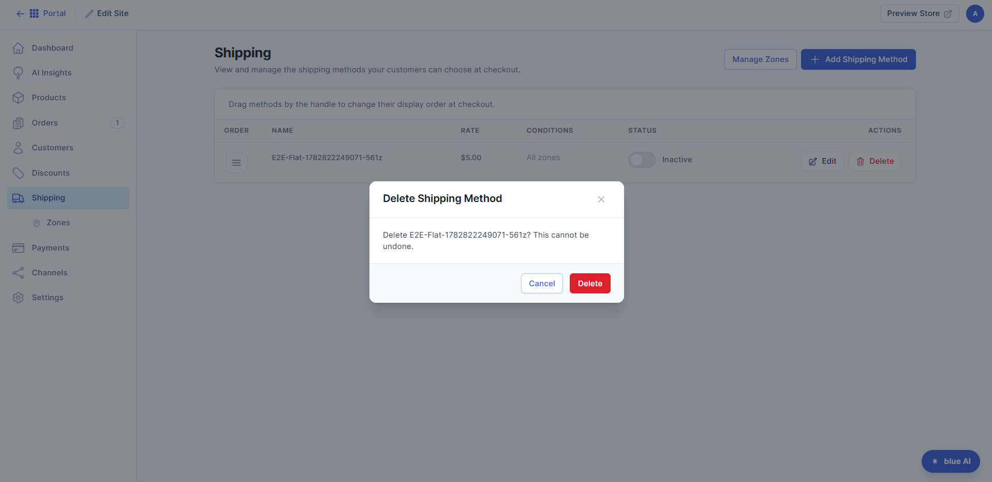Open the Portal grid icon
The image size is (992, 482).
click(x=34, y=13)
